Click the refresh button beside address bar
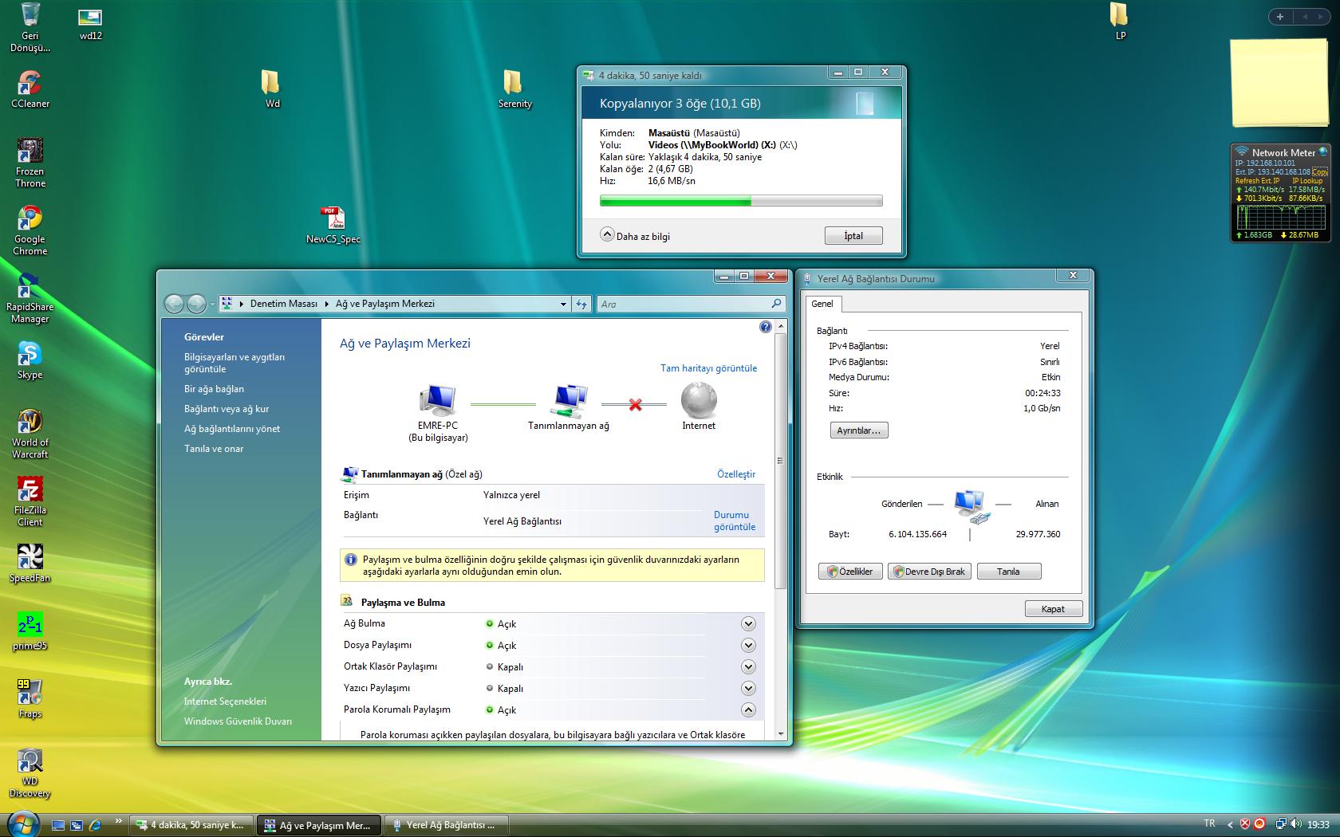The height and width of the screenshot is (837, 1340). pyautogui.click(x=581, y=304)
